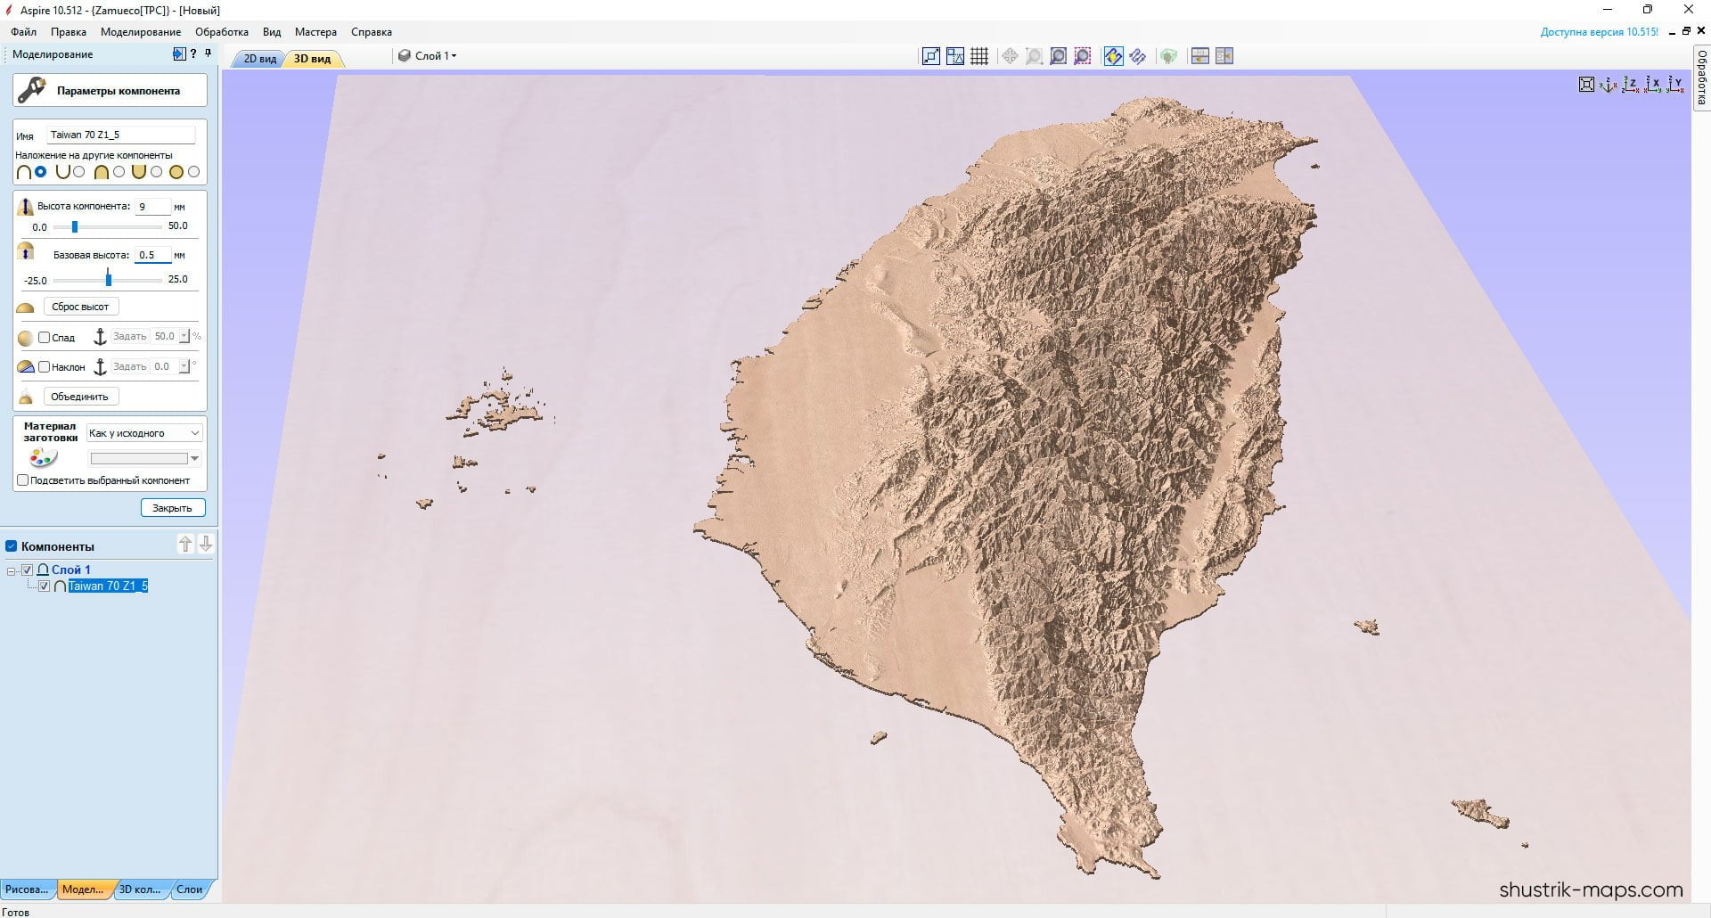This screenshot has height=918, width=1711.
Task: Click the material color palette icon
Action: pos(43,458)
